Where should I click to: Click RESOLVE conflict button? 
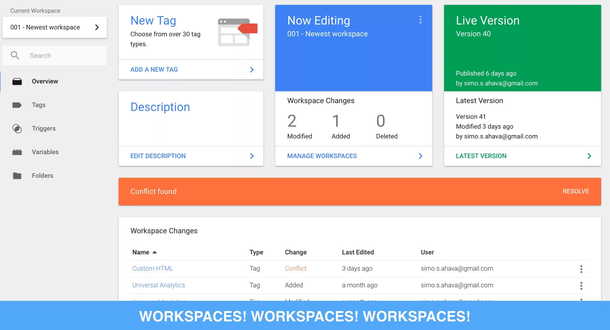(x=576, y=191)
